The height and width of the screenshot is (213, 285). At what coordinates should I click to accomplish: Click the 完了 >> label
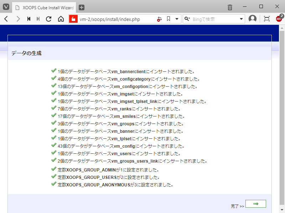(x=237, y=206)
